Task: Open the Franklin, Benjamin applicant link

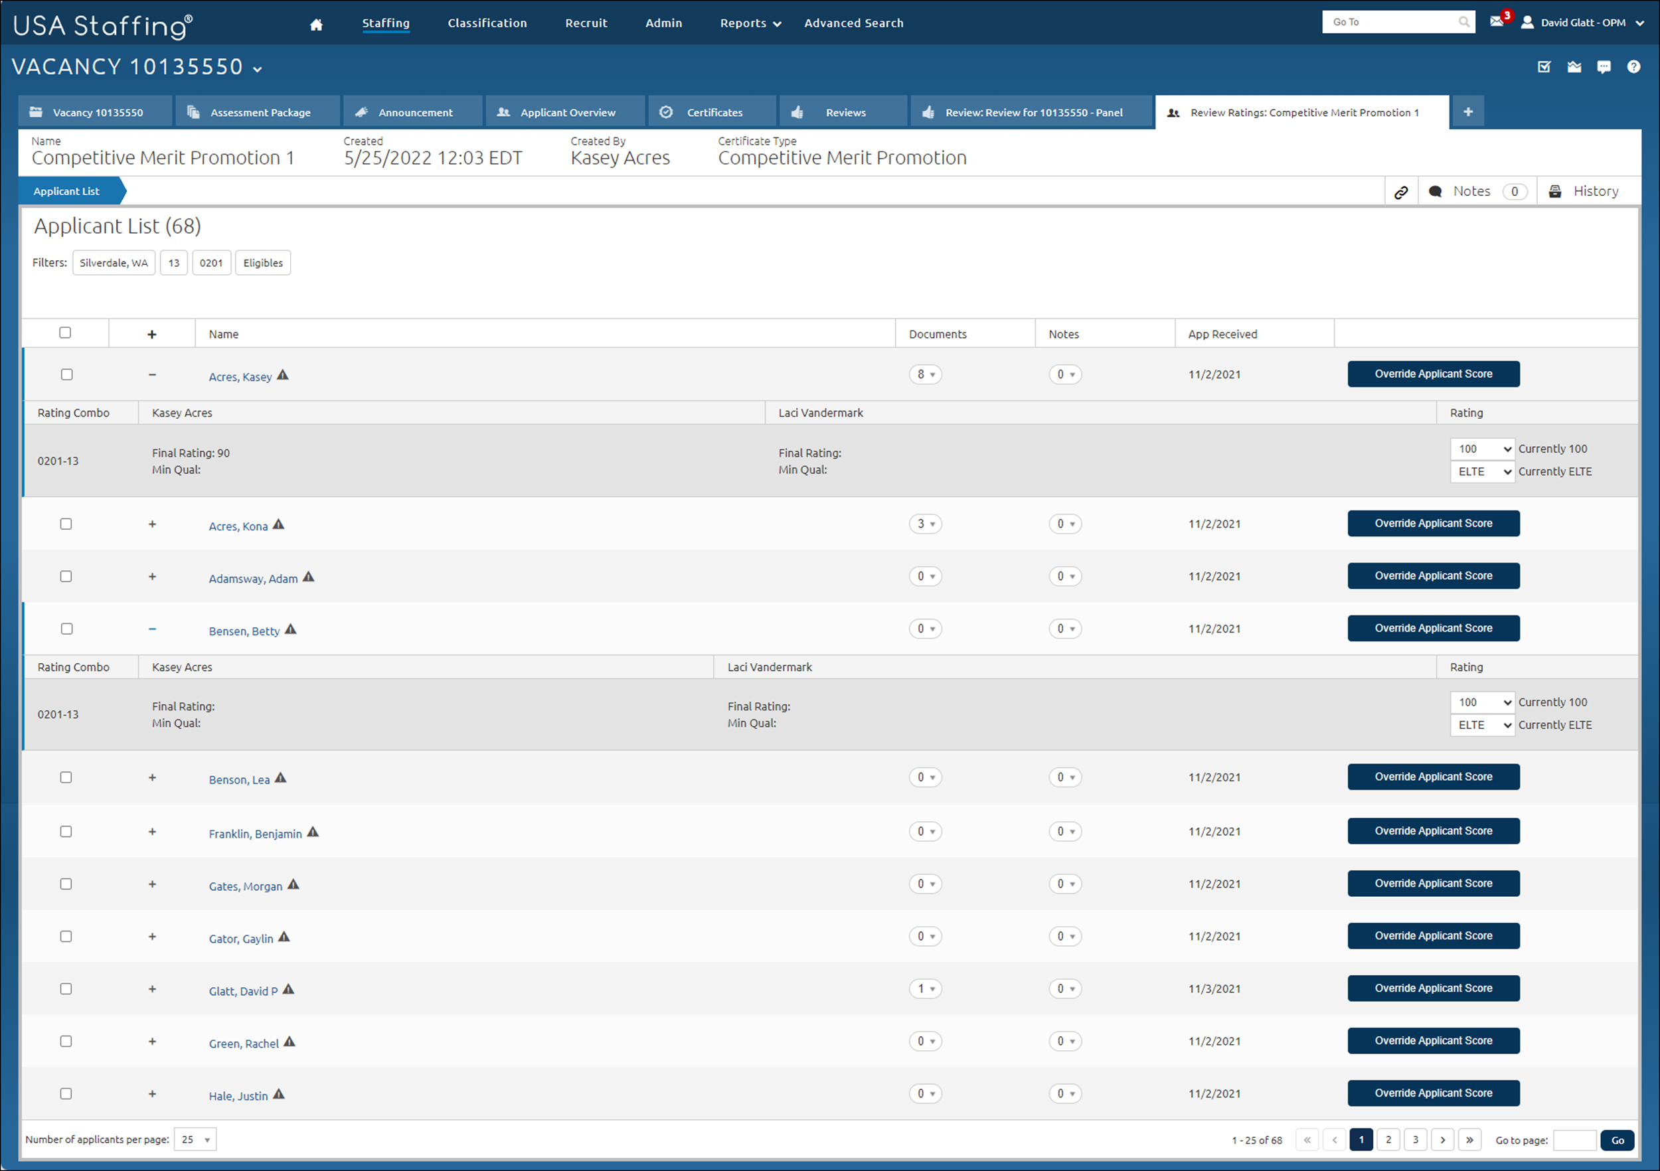Action: click(x=254, y=832)
